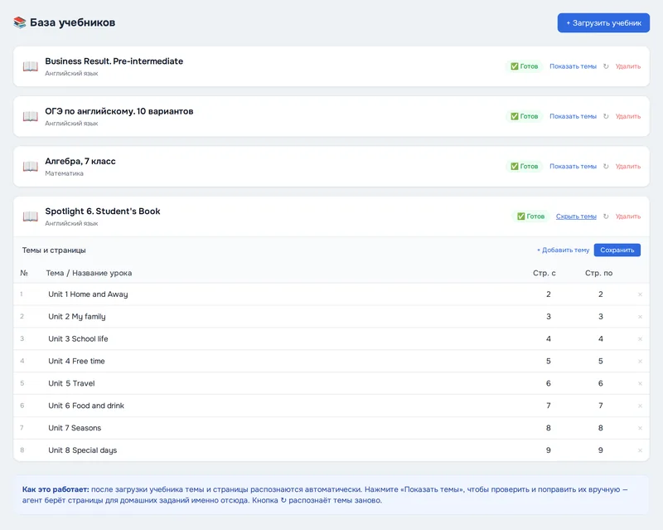Click Добавить тему link
The image size is (663, 530).
563,250
